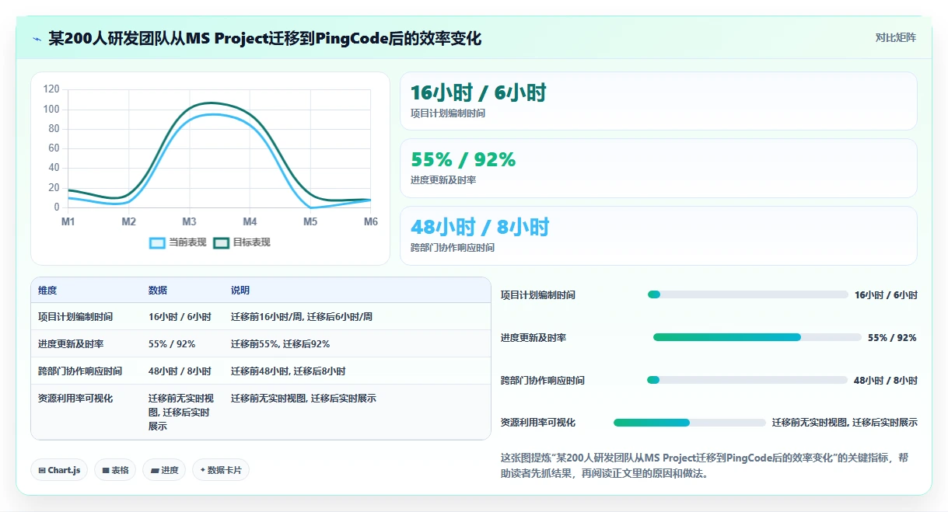
Task: Click the lightning icon beside the title
Action: click(x=37, y=38)
